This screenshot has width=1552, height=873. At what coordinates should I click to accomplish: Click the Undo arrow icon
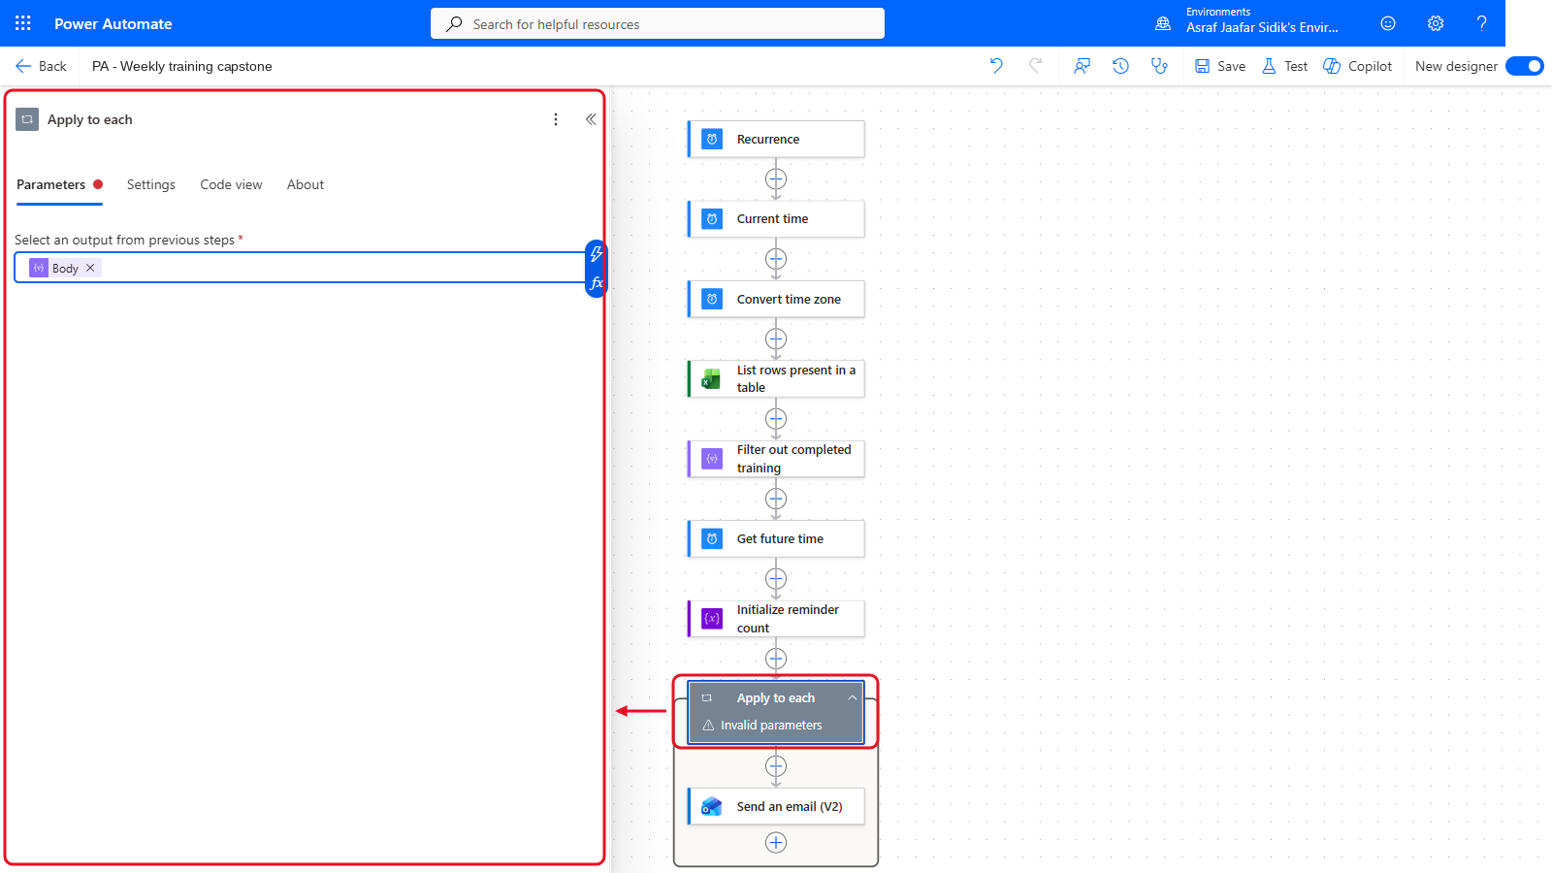(996, 66)
